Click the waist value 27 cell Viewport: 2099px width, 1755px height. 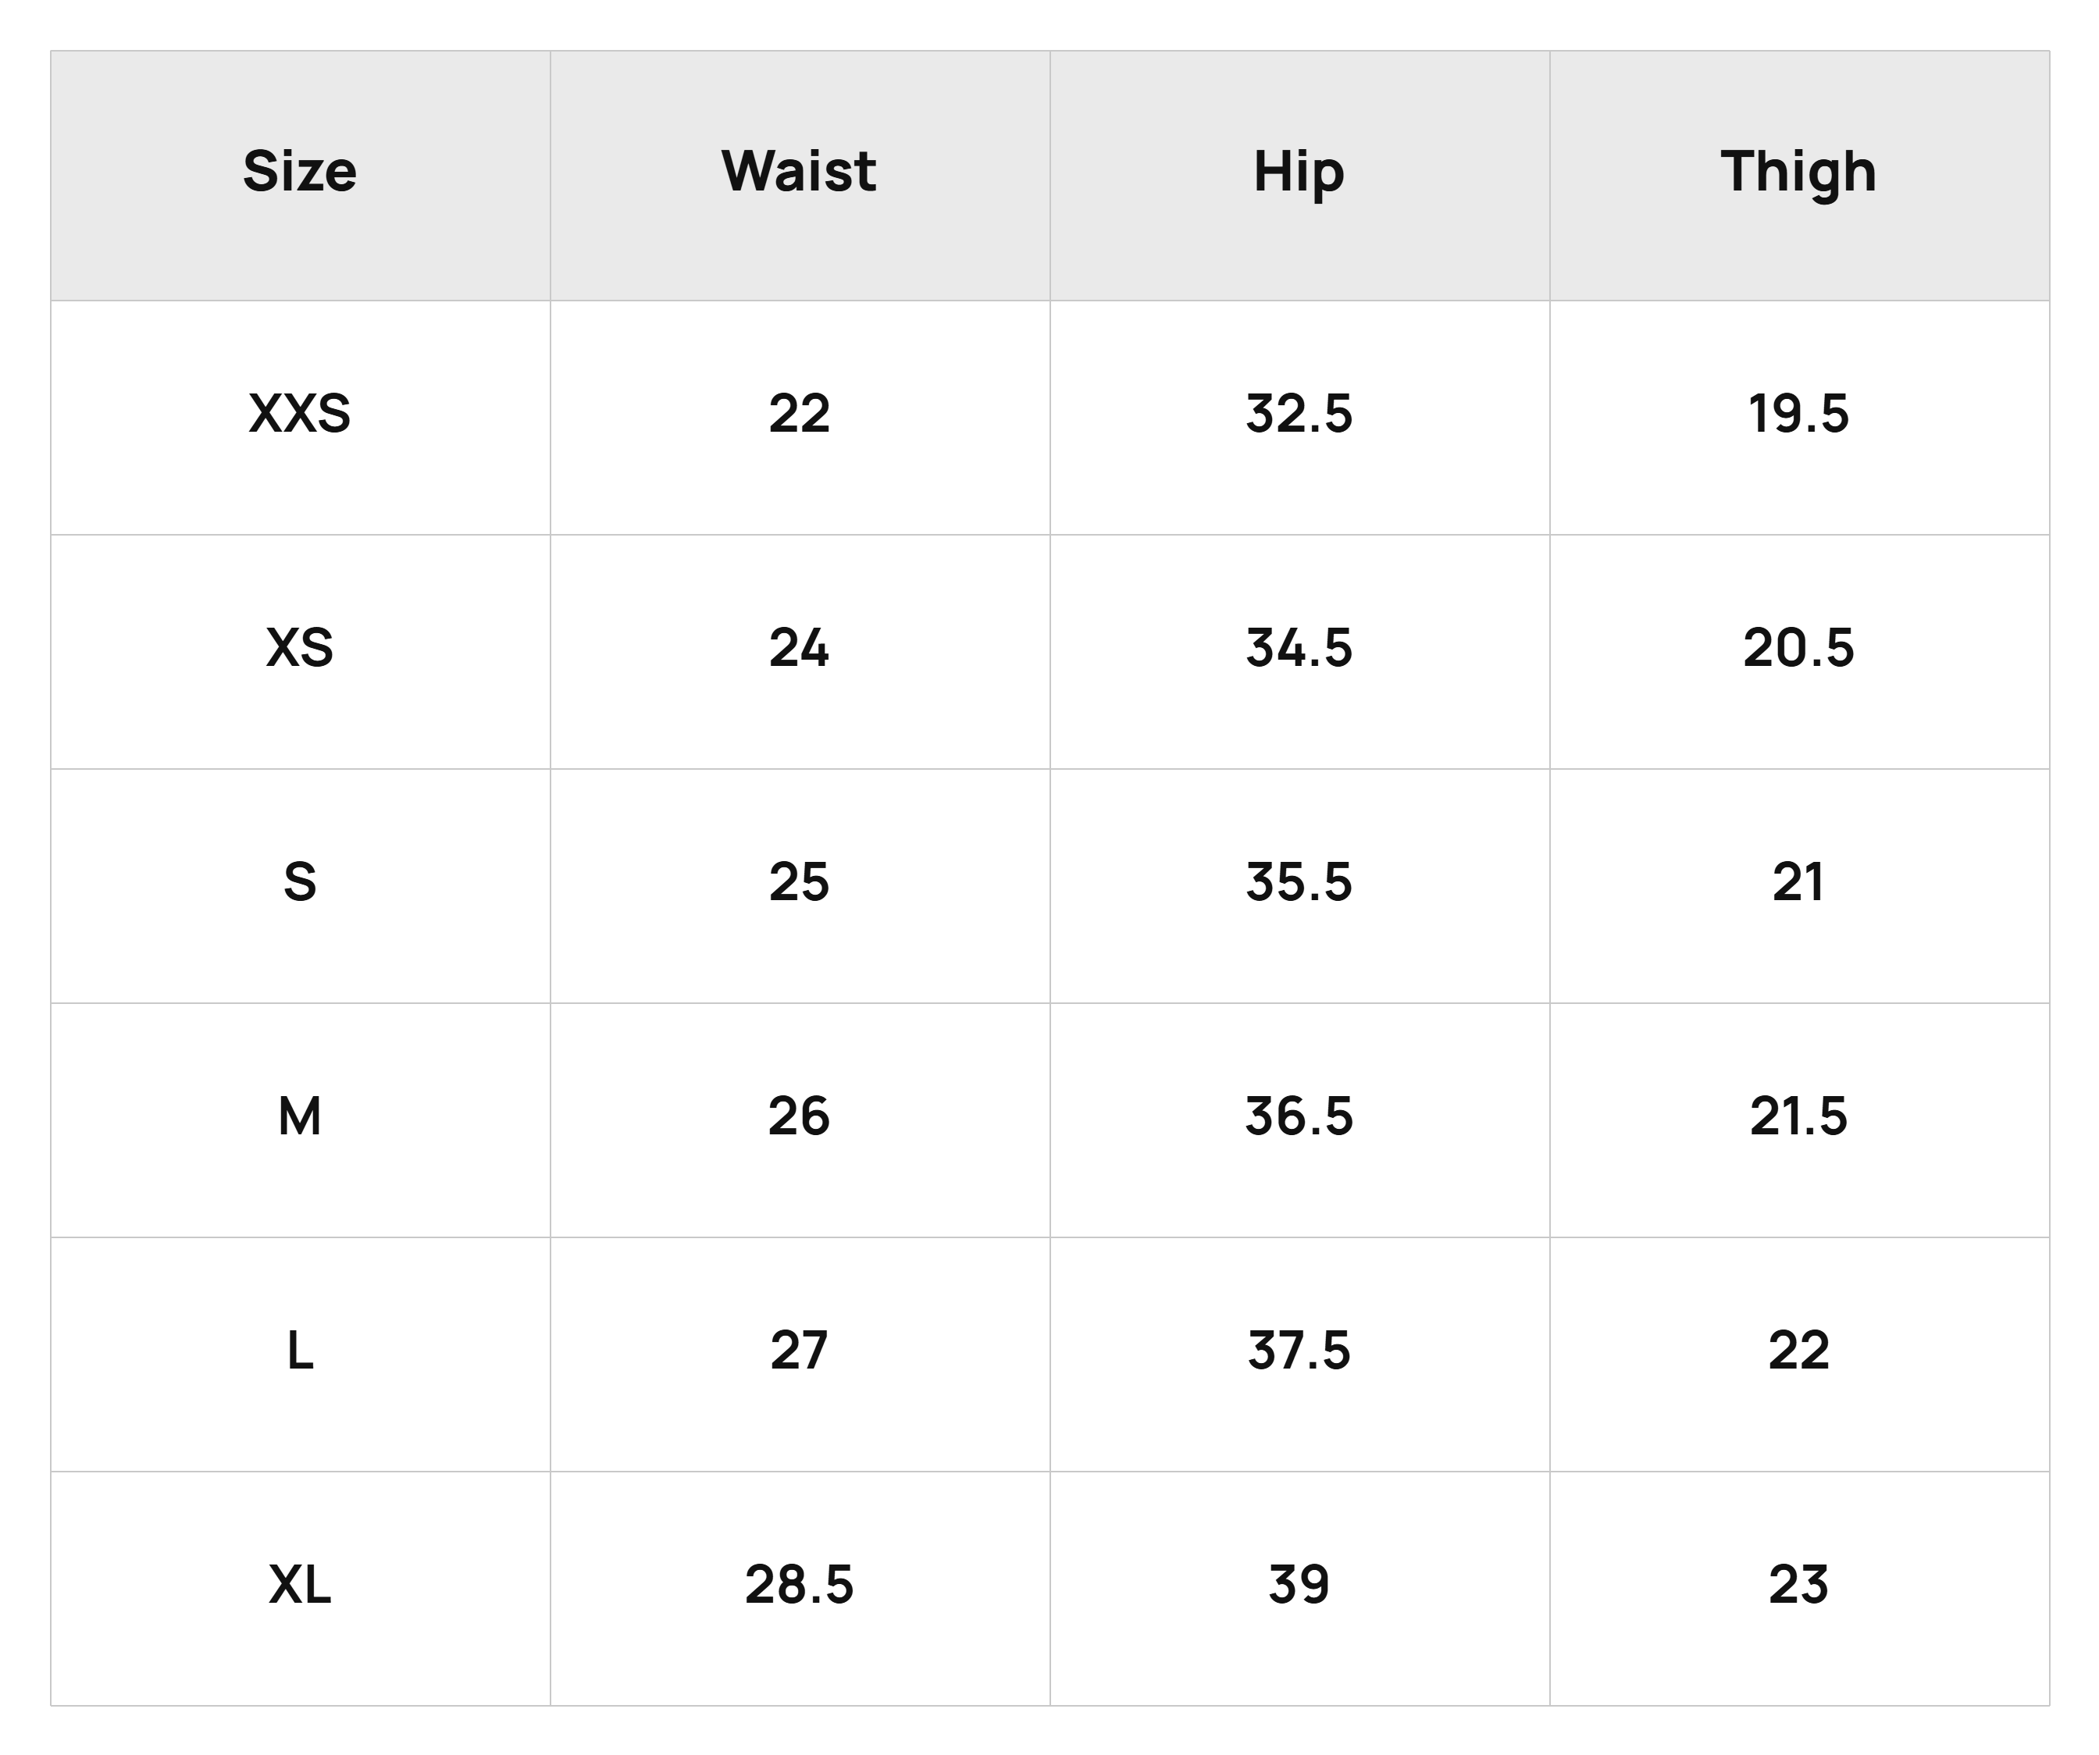point(800,1355)
